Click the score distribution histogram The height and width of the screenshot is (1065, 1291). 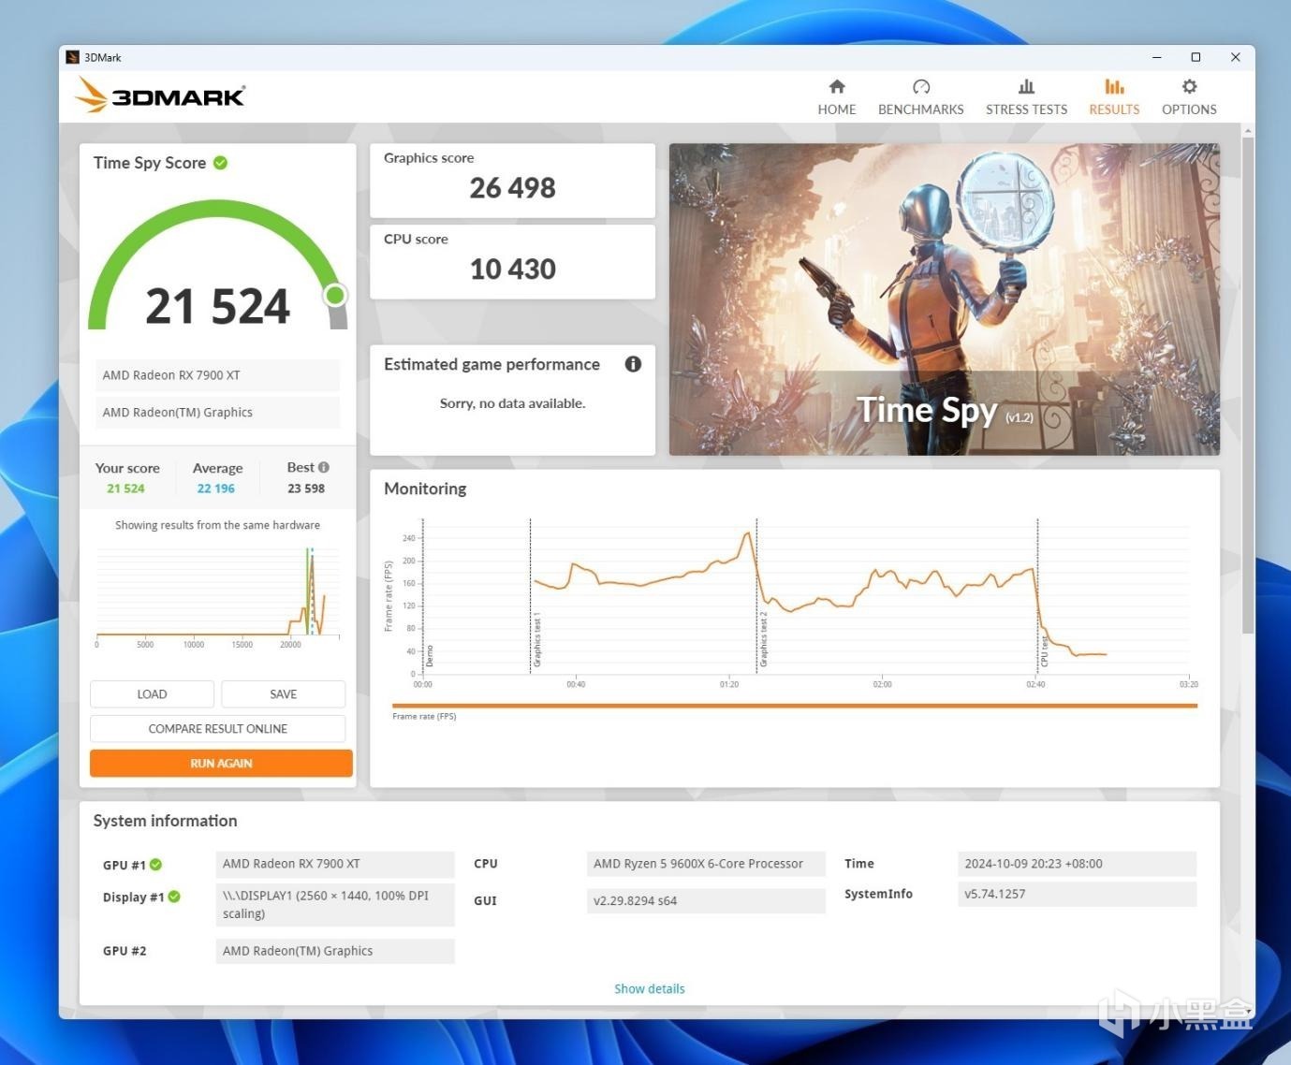(217, 595)
